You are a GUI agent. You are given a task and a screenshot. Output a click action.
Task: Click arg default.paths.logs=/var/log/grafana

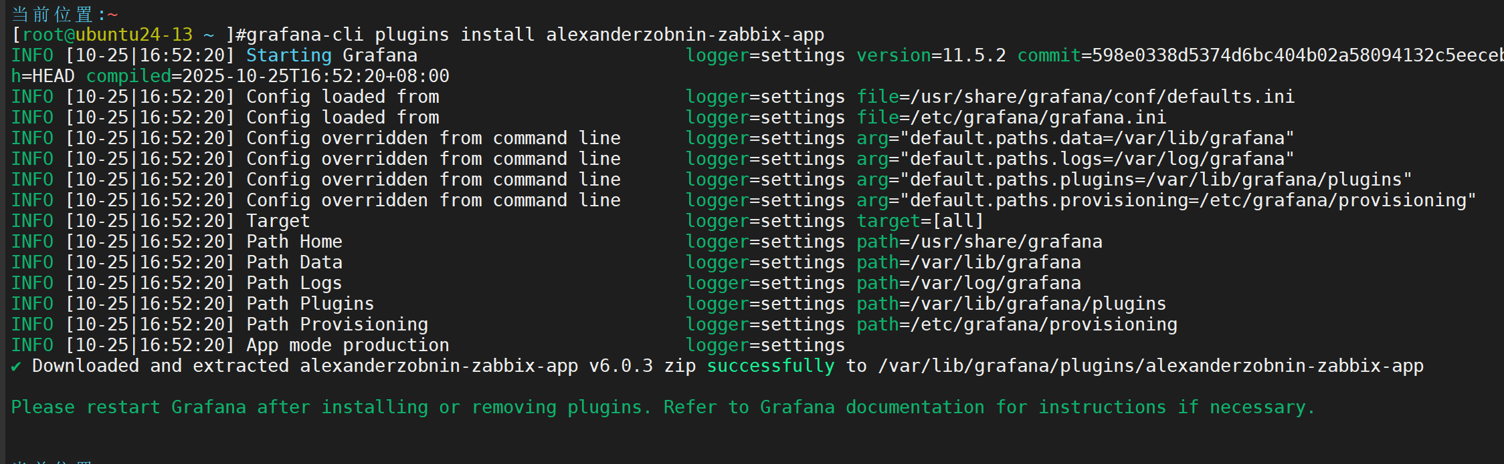[x=1076, y=159]
